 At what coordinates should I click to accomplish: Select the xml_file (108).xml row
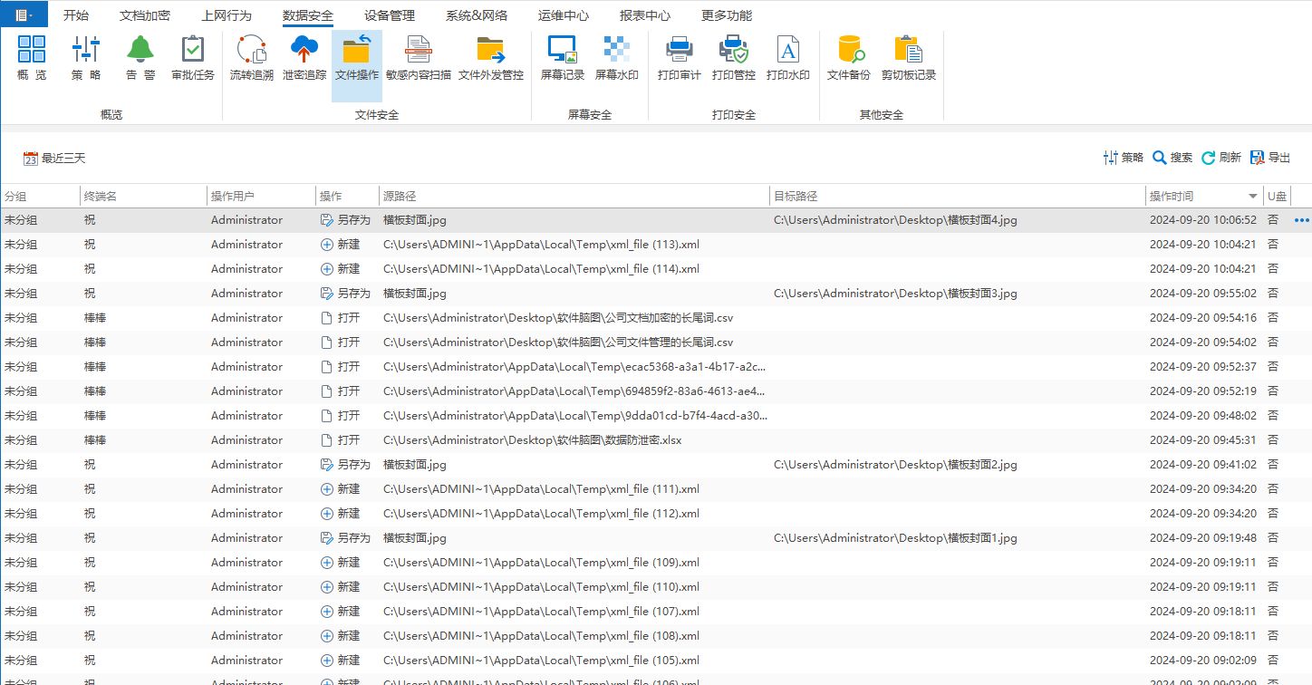[656, 636]
